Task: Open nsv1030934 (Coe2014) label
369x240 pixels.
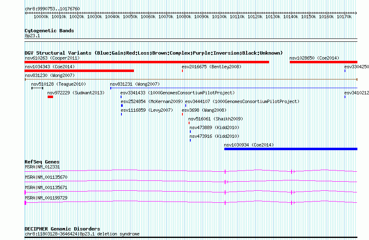Action: (x=249, y=145)
